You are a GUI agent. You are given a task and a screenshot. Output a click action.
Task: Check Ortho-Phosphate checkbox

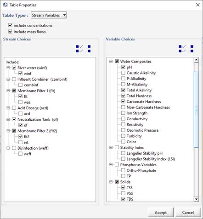point(123,170)
